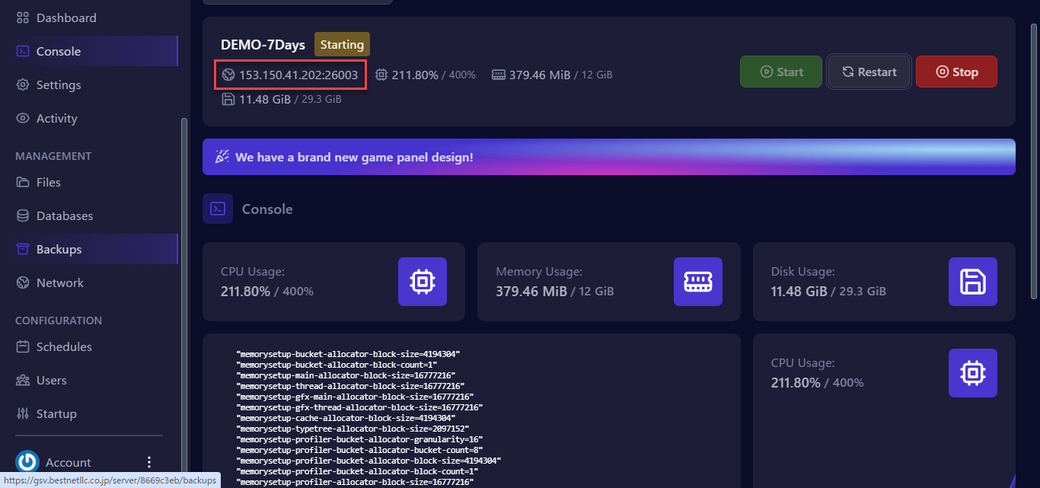Click the Settings gear icon

click(x=23, y=85)
